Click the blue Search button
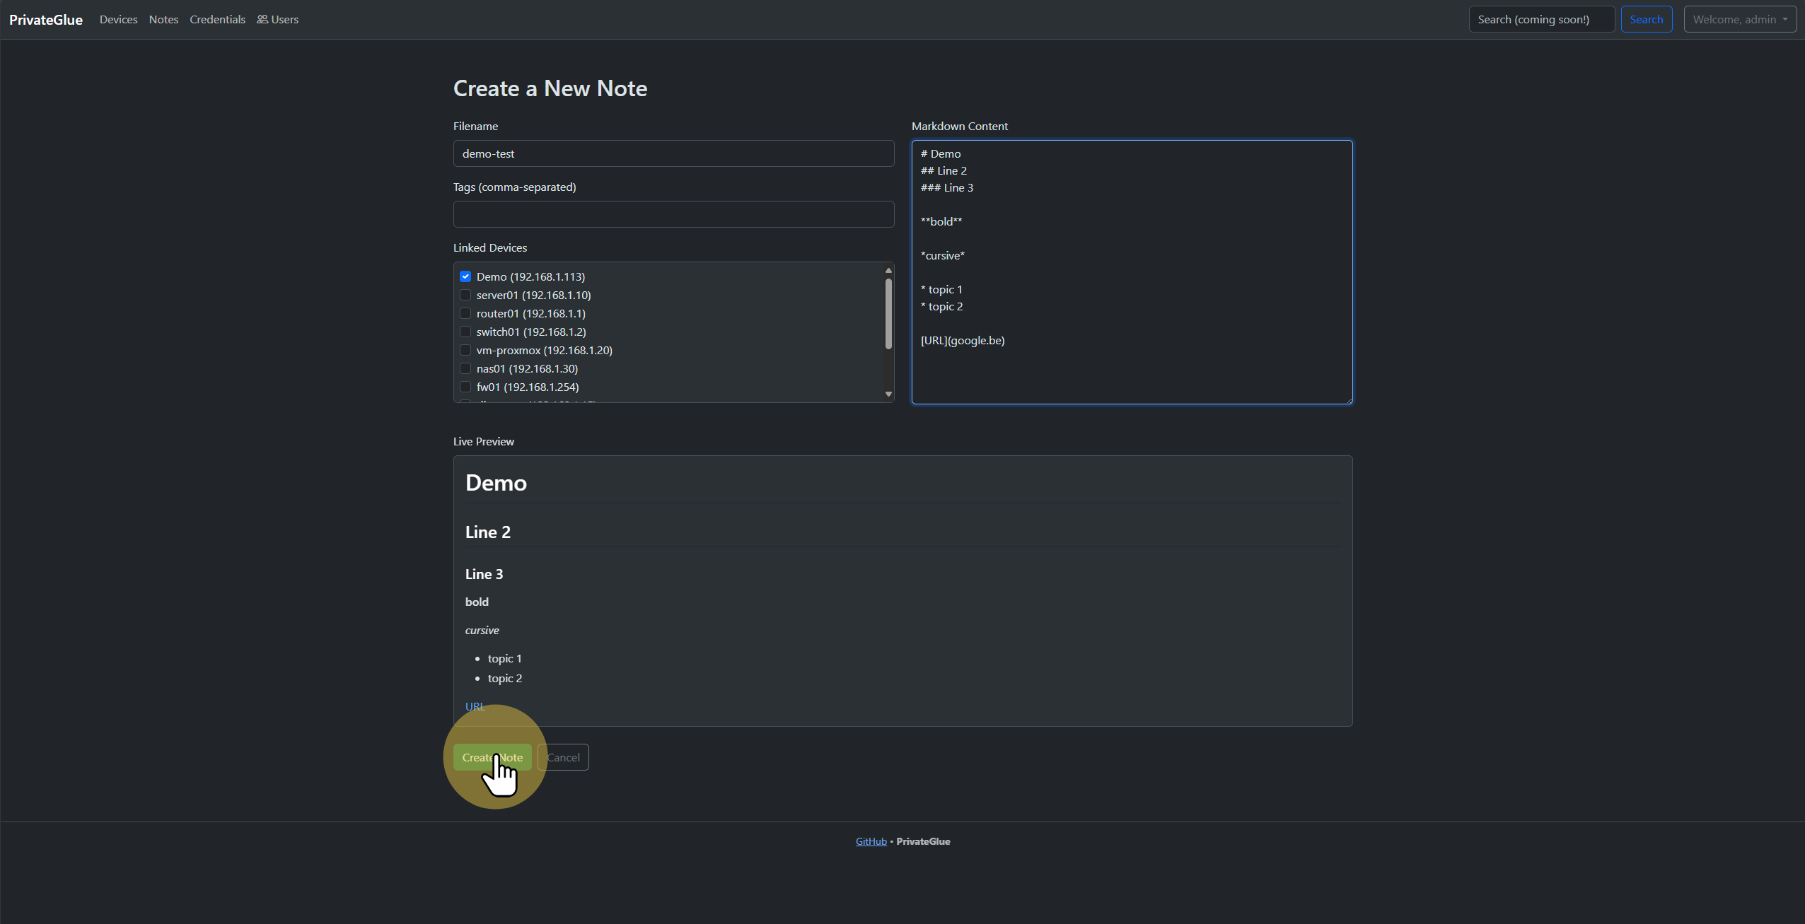 point(1646,19)
